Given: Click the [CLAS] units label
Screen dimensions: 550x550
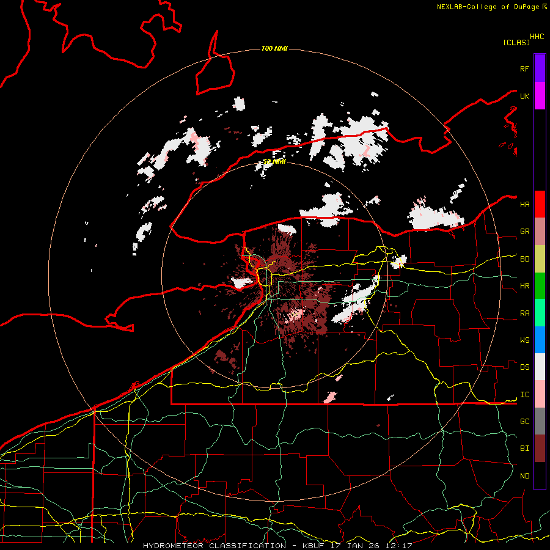Looking at the screenshot, I should point(516,42).
